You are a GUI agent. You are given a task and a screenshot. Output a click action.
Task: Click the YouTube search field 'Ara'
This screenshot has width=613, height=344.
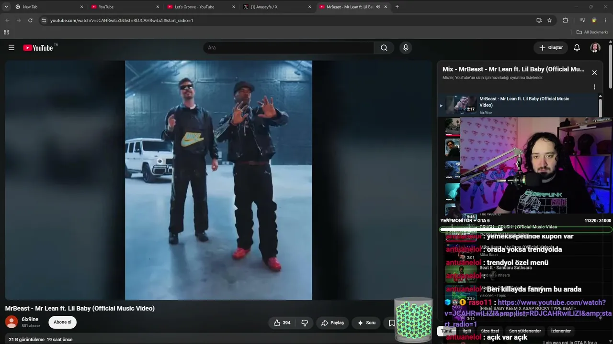tap(288, 48)
